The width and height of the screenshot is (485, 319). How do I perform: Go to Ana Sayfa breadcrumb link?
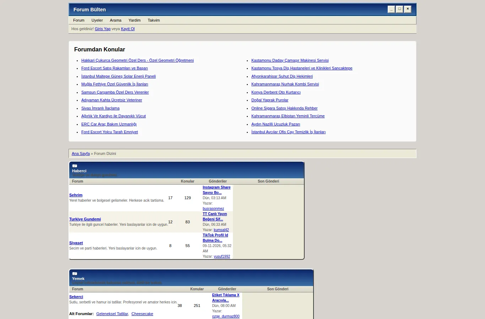pos(81,154)
